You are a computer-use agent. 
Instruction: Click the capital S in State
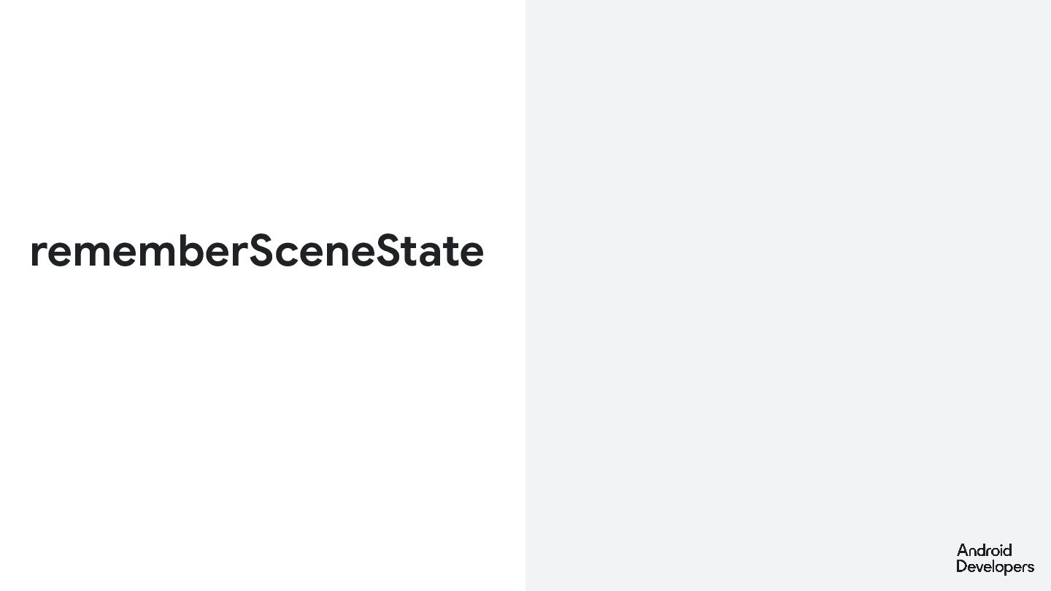tap(388, 251)
